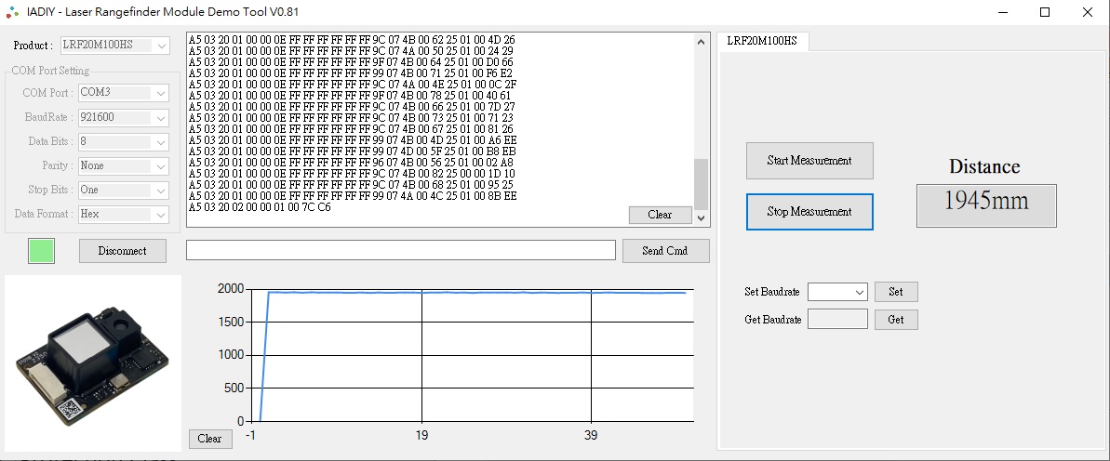Viewport: 1110px width, 461px height.
Task: Select the LRF20M100HS tab
Action: click(x=762, y=41)
